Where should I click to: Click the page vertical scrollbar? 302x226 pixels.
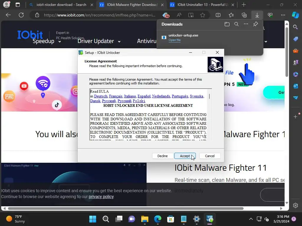(x=287, y=52)
